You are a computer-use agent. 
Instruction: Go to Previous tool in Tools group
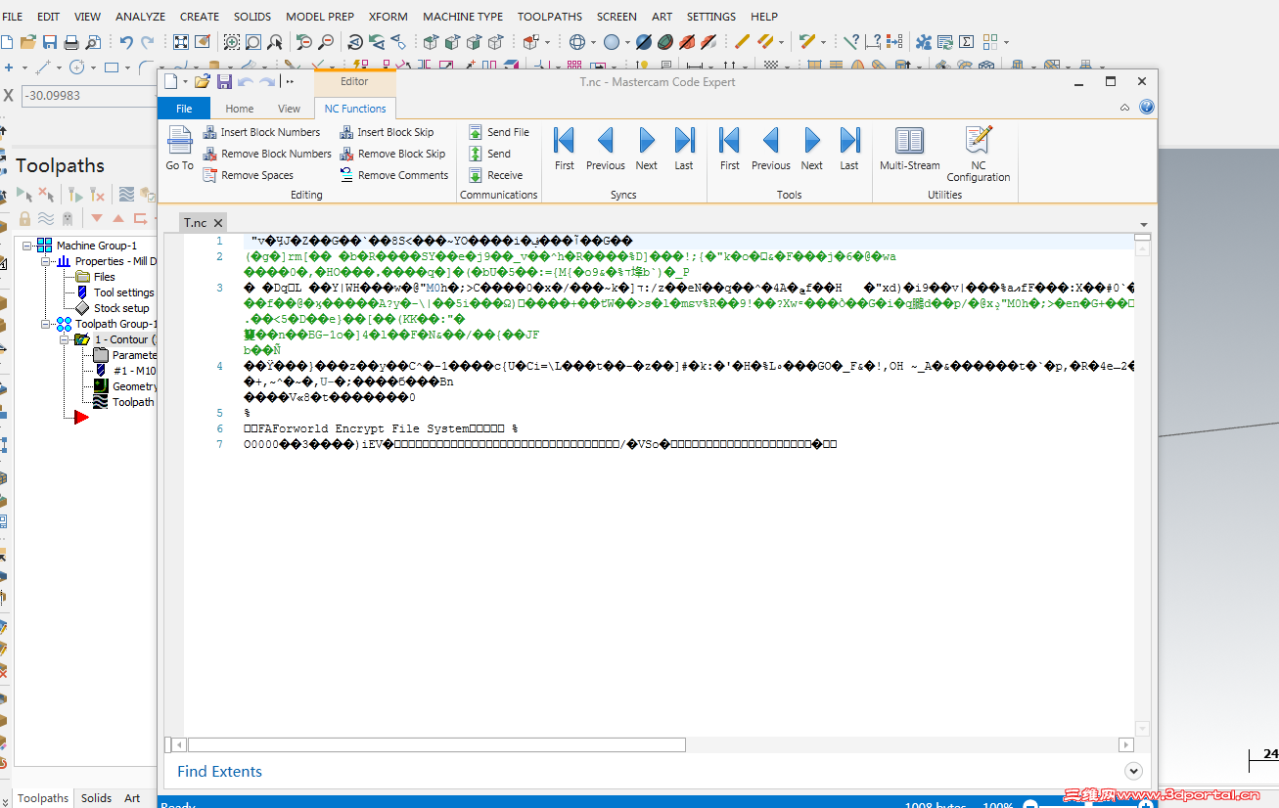click(770, 148)
